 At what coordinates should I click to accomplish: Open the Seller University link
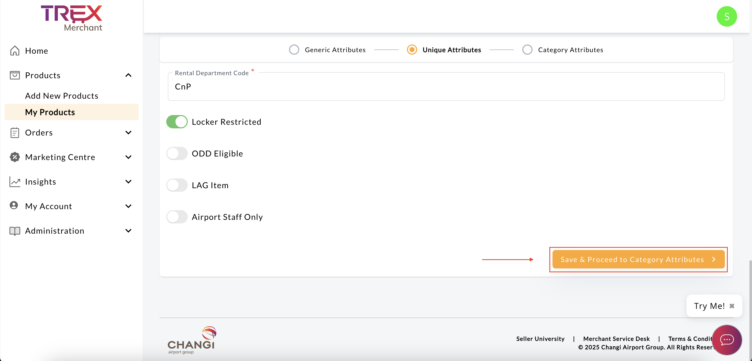540,339
